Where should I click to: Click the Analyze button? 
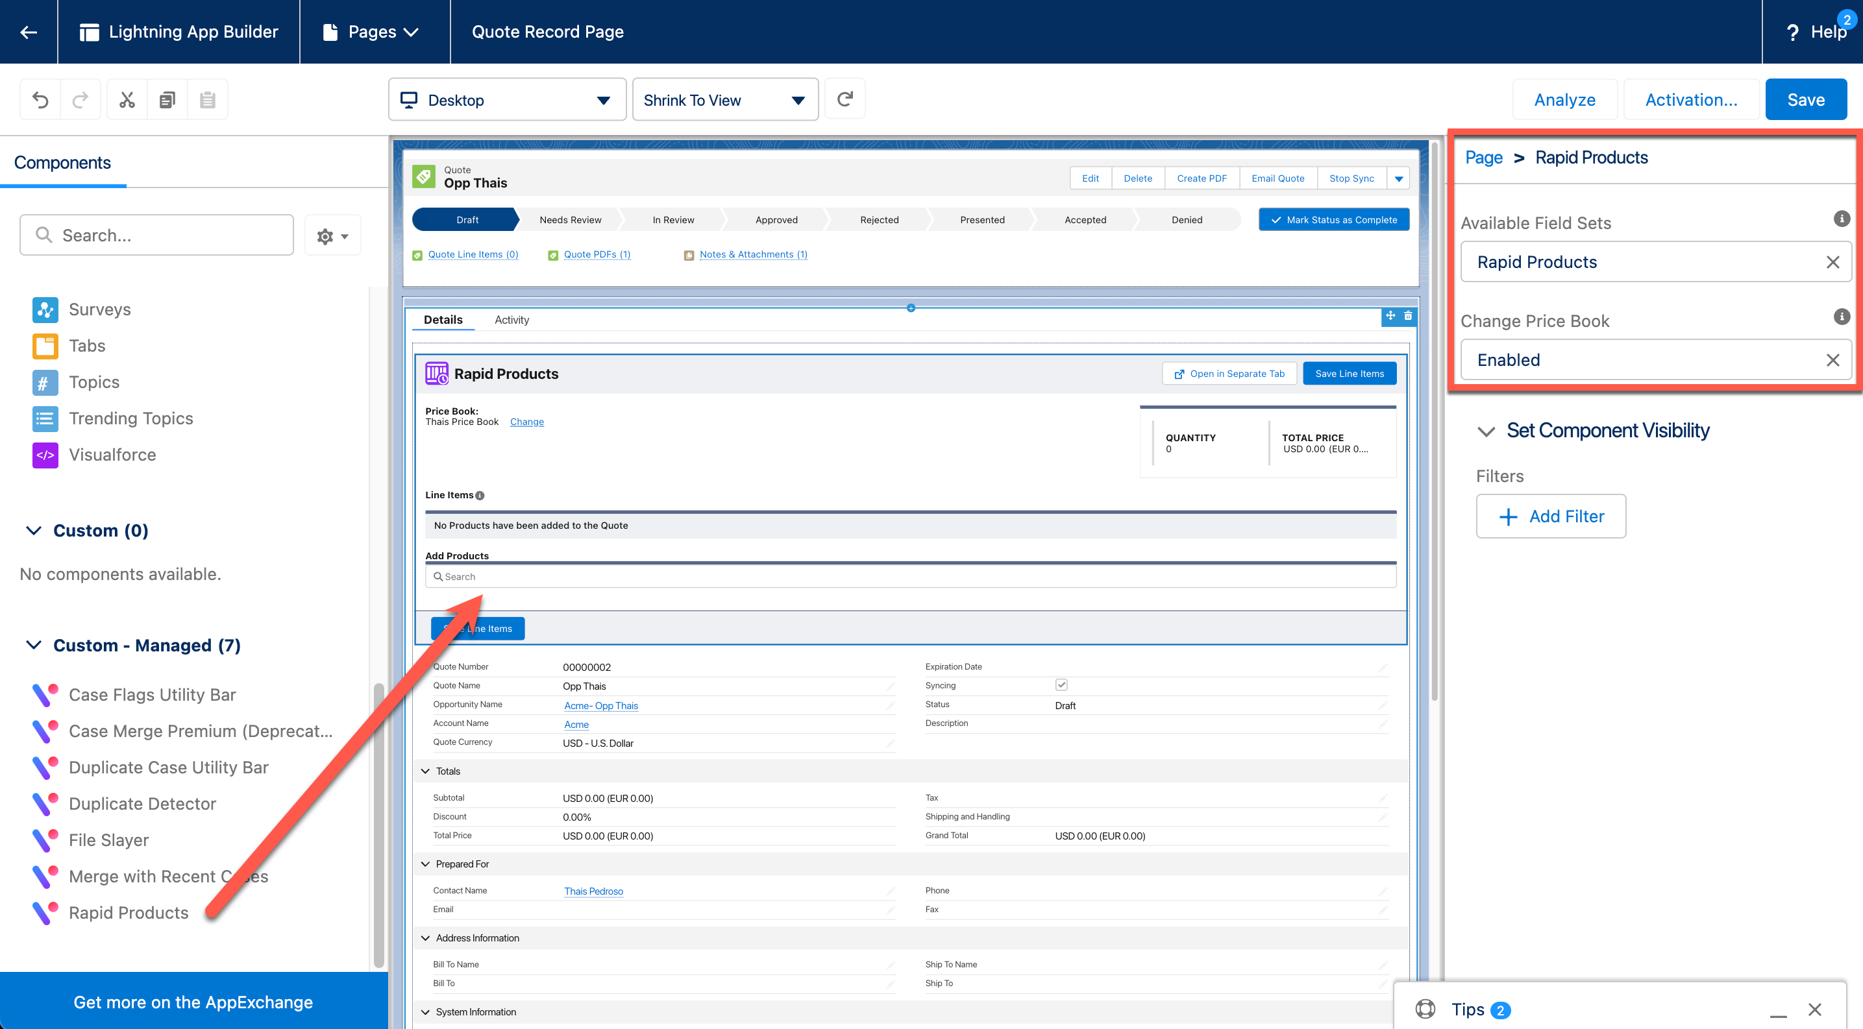pos(1564,100)
